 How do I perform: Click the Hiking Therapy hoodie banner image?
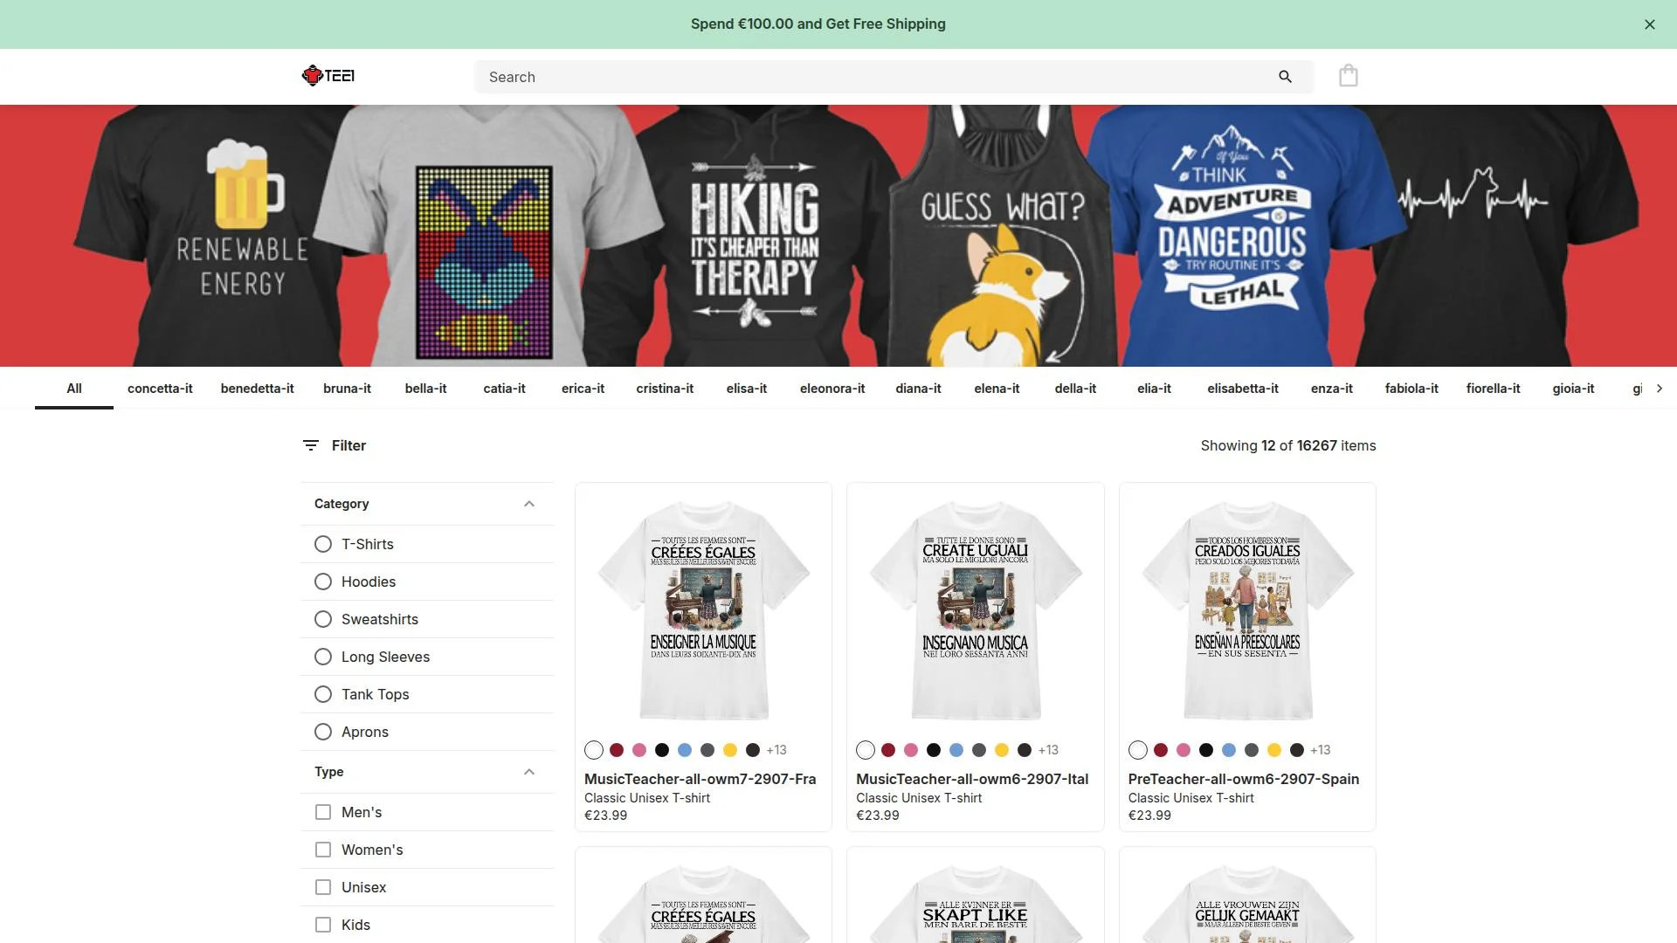[x=756, y=237]
